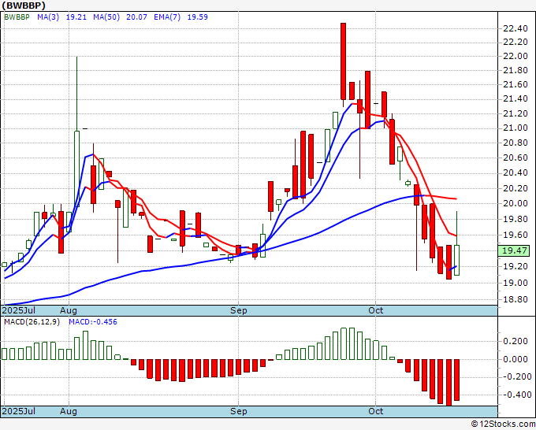The width and height of the screenshot is (536, 430).
Task: Click the 20.00 price axis label
Action: point(516,203)
